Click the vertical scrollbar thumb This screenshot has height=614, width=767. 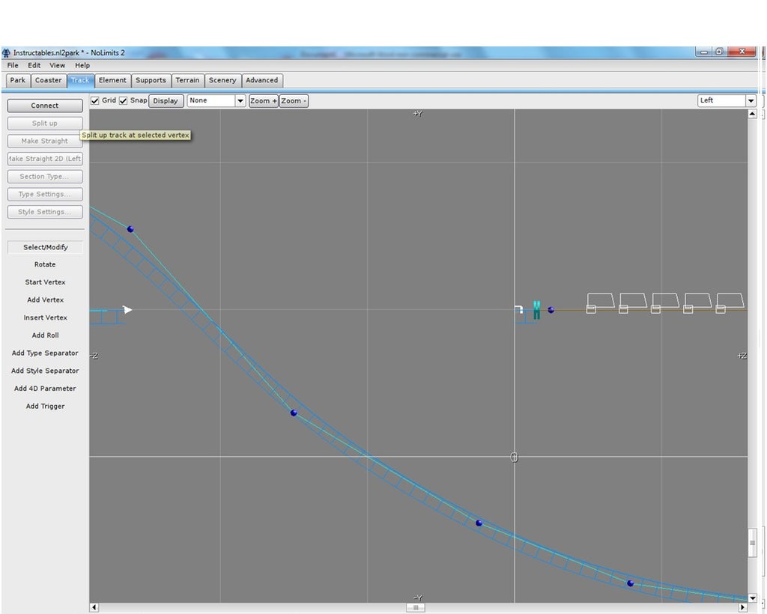pos(752,543)
